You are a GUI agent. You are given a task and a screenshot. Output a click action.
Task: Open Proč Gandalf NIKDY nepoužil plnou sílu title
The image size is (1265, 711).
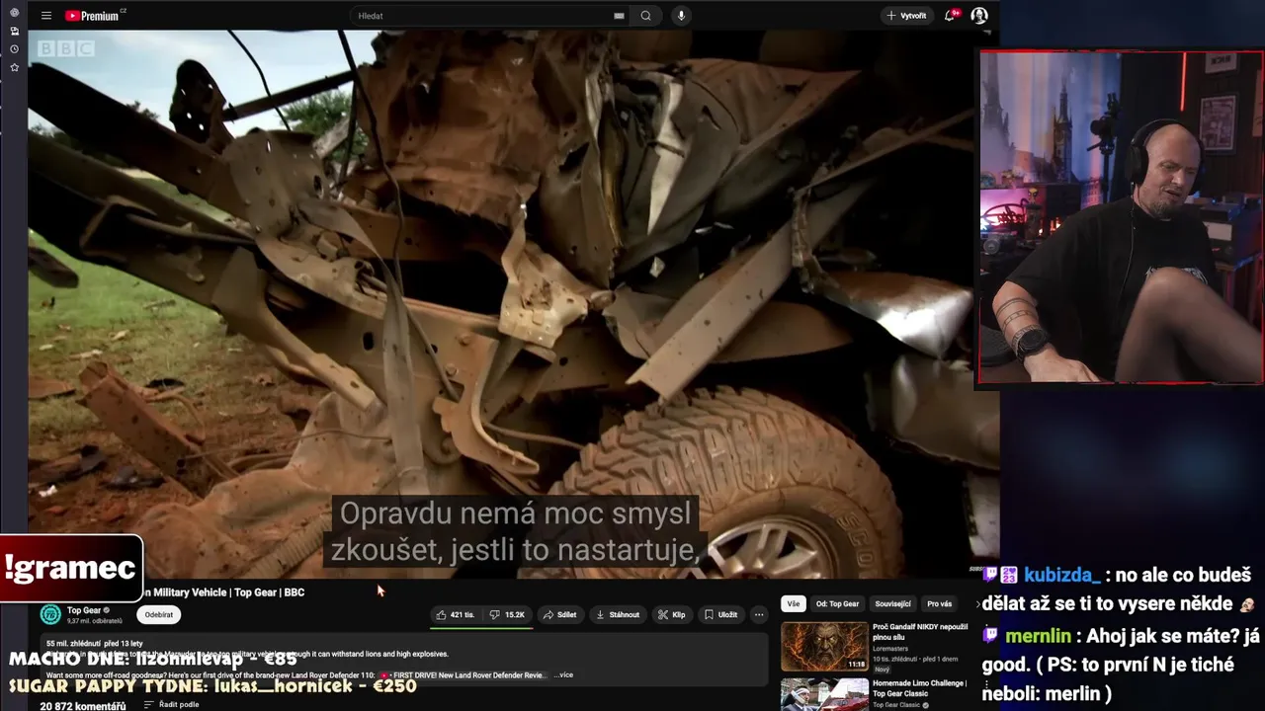[x=920, y=632]
